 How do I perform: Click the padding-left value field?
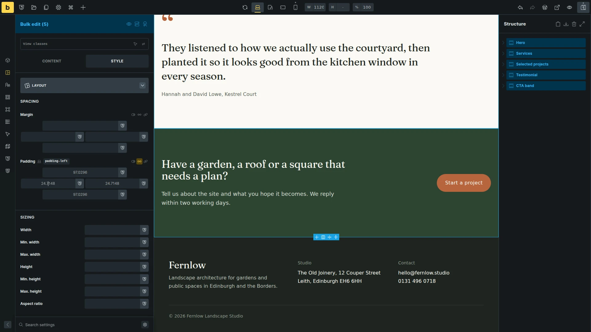point(48,184)
